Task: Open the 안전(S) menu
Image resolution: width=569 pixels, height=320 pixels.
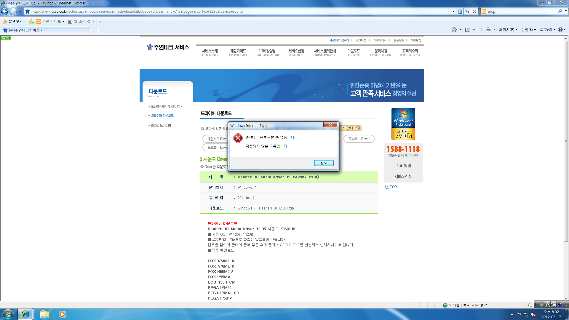Action: 528,30
